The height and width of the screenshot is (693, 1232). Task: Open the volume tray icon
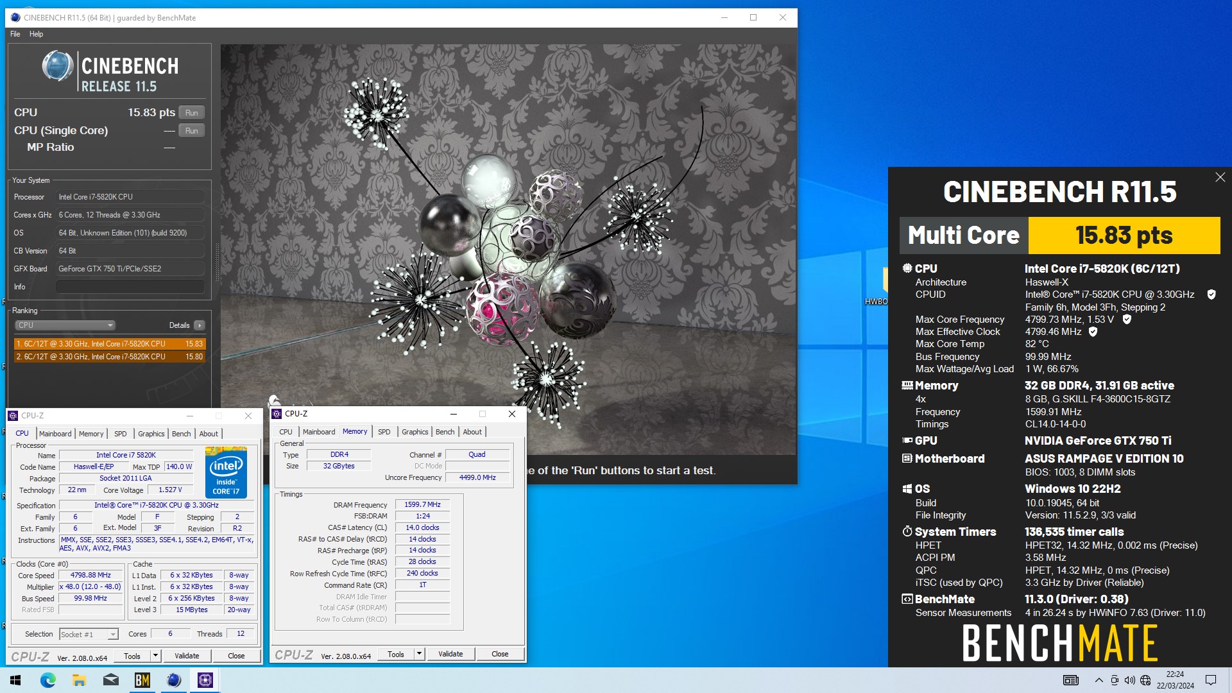1130,680
